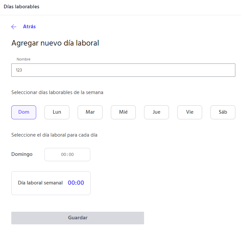Deselect the Dom day toggle
Image resolution: width=241 pixels, height=228 pixels.
[x=24, y=112]
